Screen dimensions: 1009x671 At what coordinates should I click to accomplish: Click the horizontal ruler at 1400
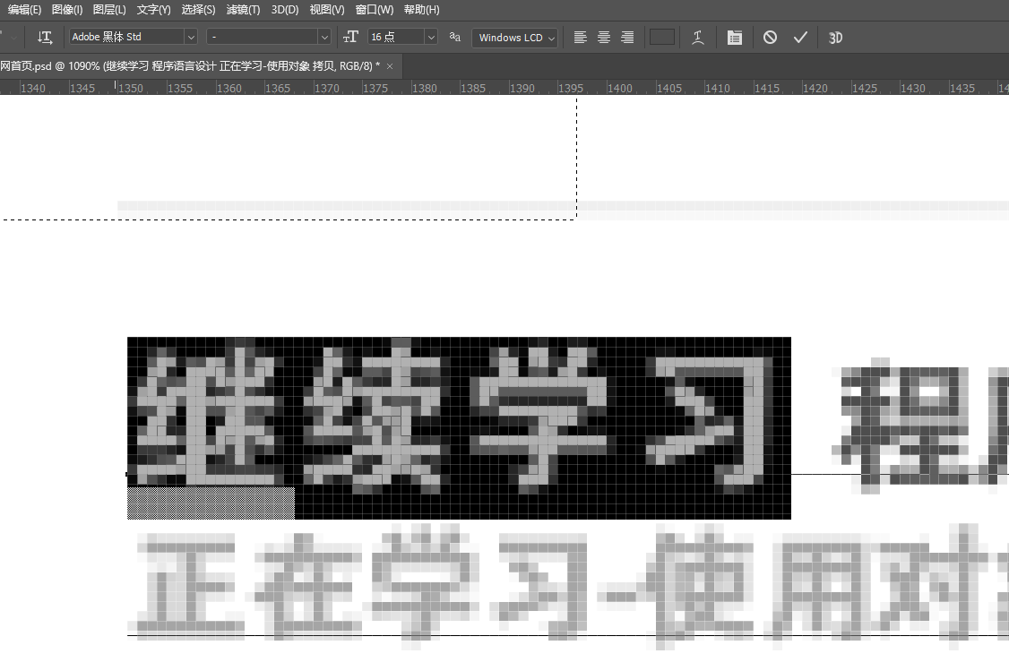pos(620,88)
